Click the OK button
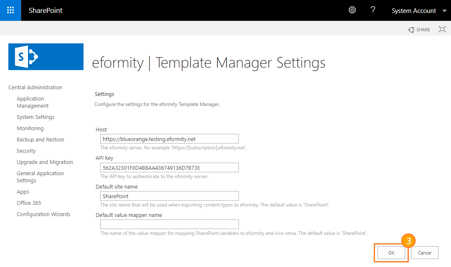Screen dimensions: 451x267 (391, 253)
